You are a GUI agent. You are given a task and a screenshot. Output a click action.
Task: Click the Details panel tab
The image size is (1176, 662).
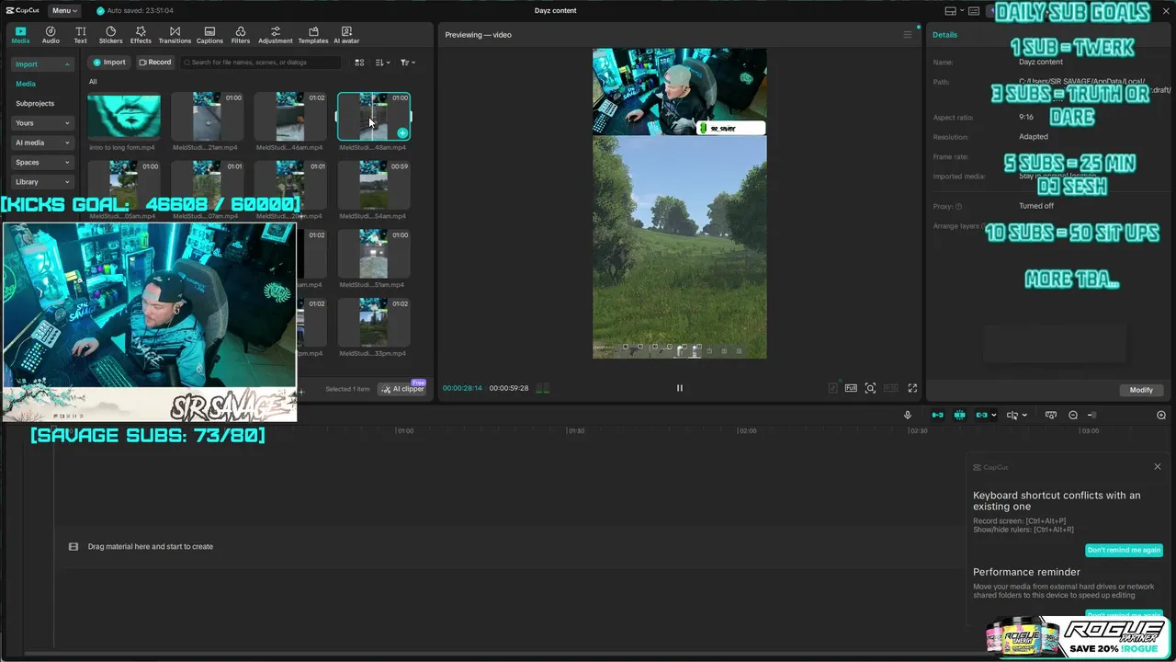pos(944,35)
